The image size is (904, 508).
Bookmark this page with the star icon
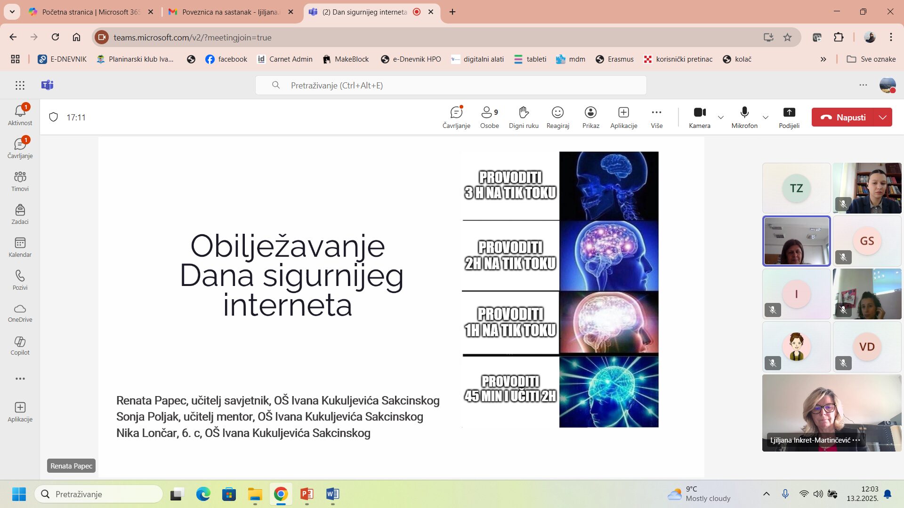pos(787,37)
